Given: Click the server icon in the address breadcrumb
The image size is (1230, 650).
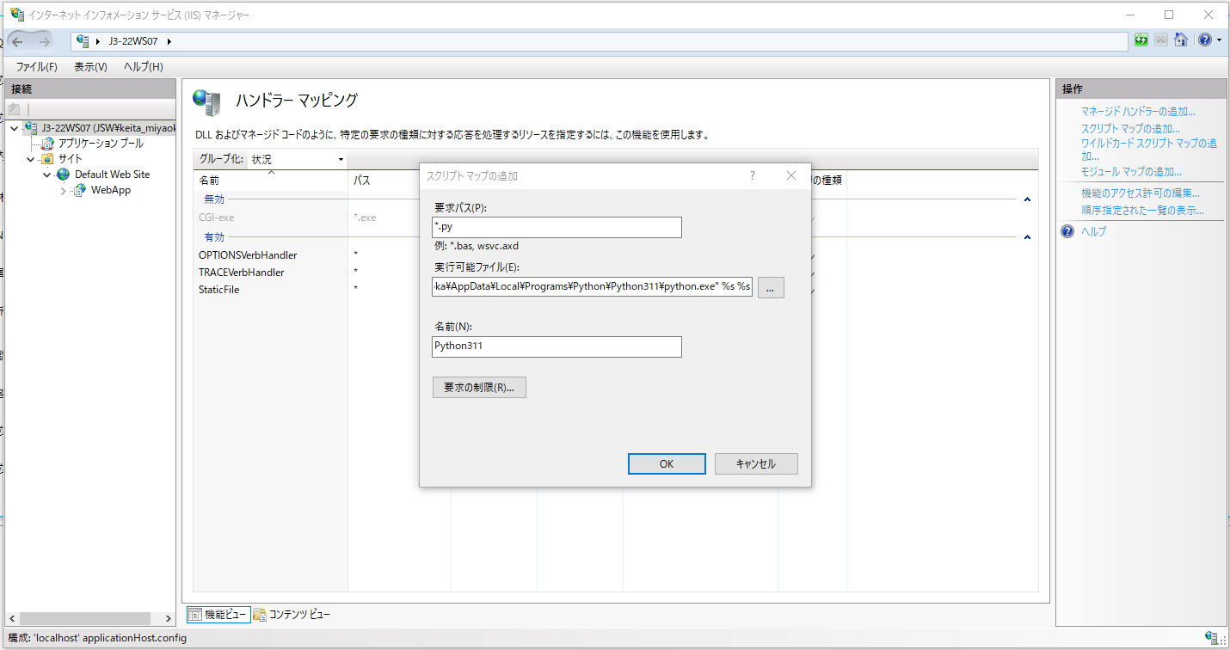Looking at the screenshot, I should coord(83,40).
